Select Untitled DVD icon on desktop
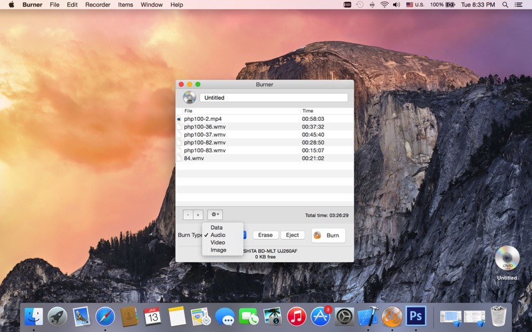Viewport: 532px width, 332px height. [x=507, y=258]
